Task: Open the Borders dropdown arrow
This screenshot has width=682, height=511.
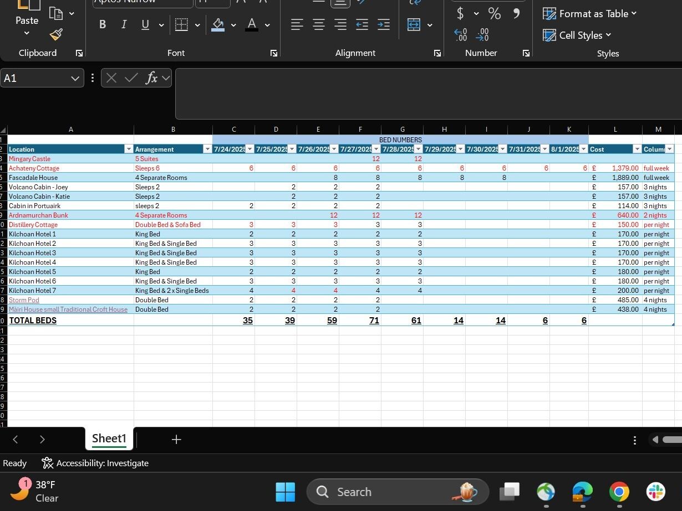Action: (197, 25)
